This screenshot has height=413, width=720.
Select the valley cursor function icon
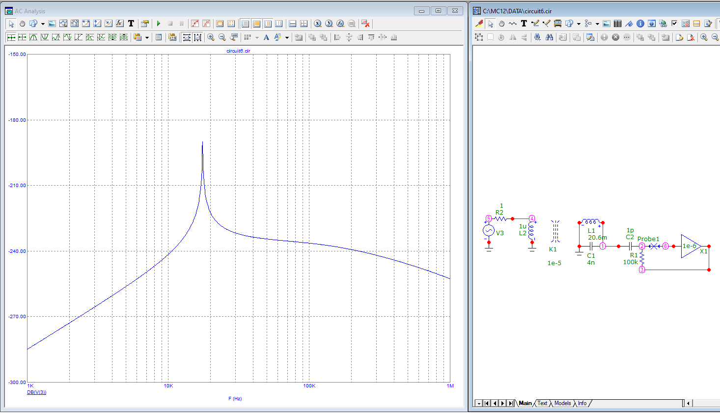pyautogui.click(x=45, y=37)
